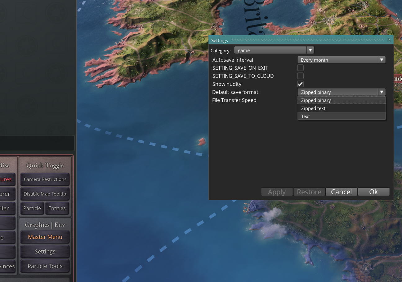
Task: Select Zipped text from the save format list
Action: coord(313,108)
